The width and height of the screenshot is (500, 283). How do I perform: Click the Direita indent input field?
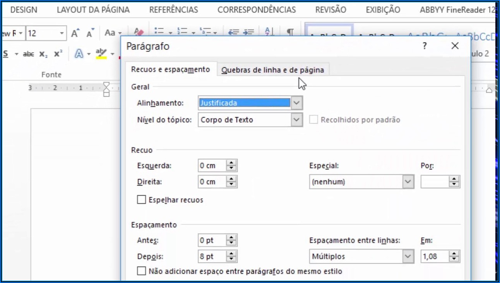tap(212, 182)
